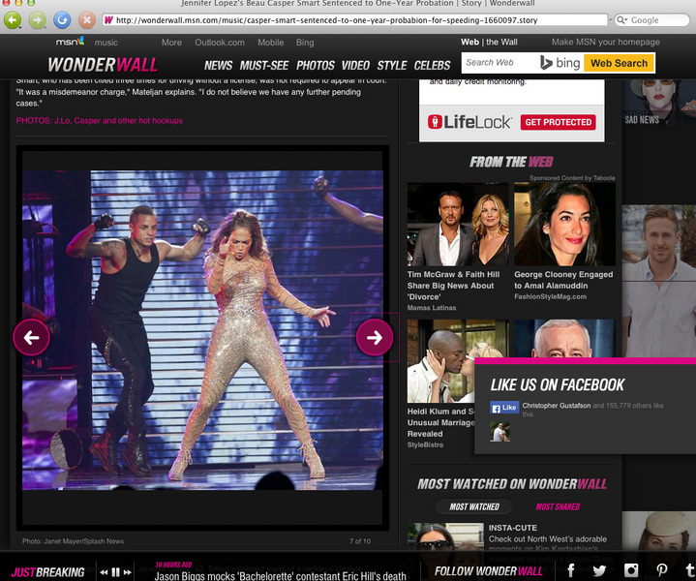Open Wonderwall's Instagram page icon
This screenshot has height=581, width=696.
point(631,571)
